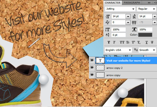Hide the arrow copy 2 layer
Viewport: 157px width, 107px height.
pyautogui.click(x=92, y=68)
